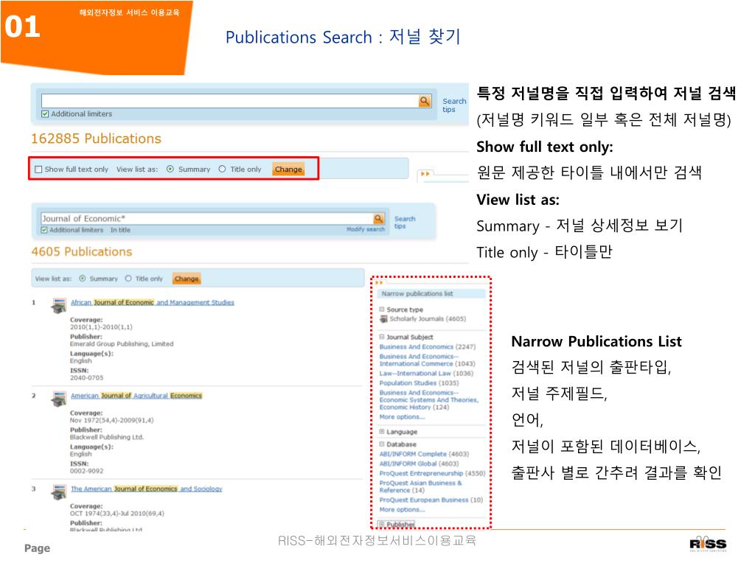The width and height of the screenshot is (755, 566).
Task: Open Search tips beside Journal of Economic* search
Action: (x=405, y=223)
